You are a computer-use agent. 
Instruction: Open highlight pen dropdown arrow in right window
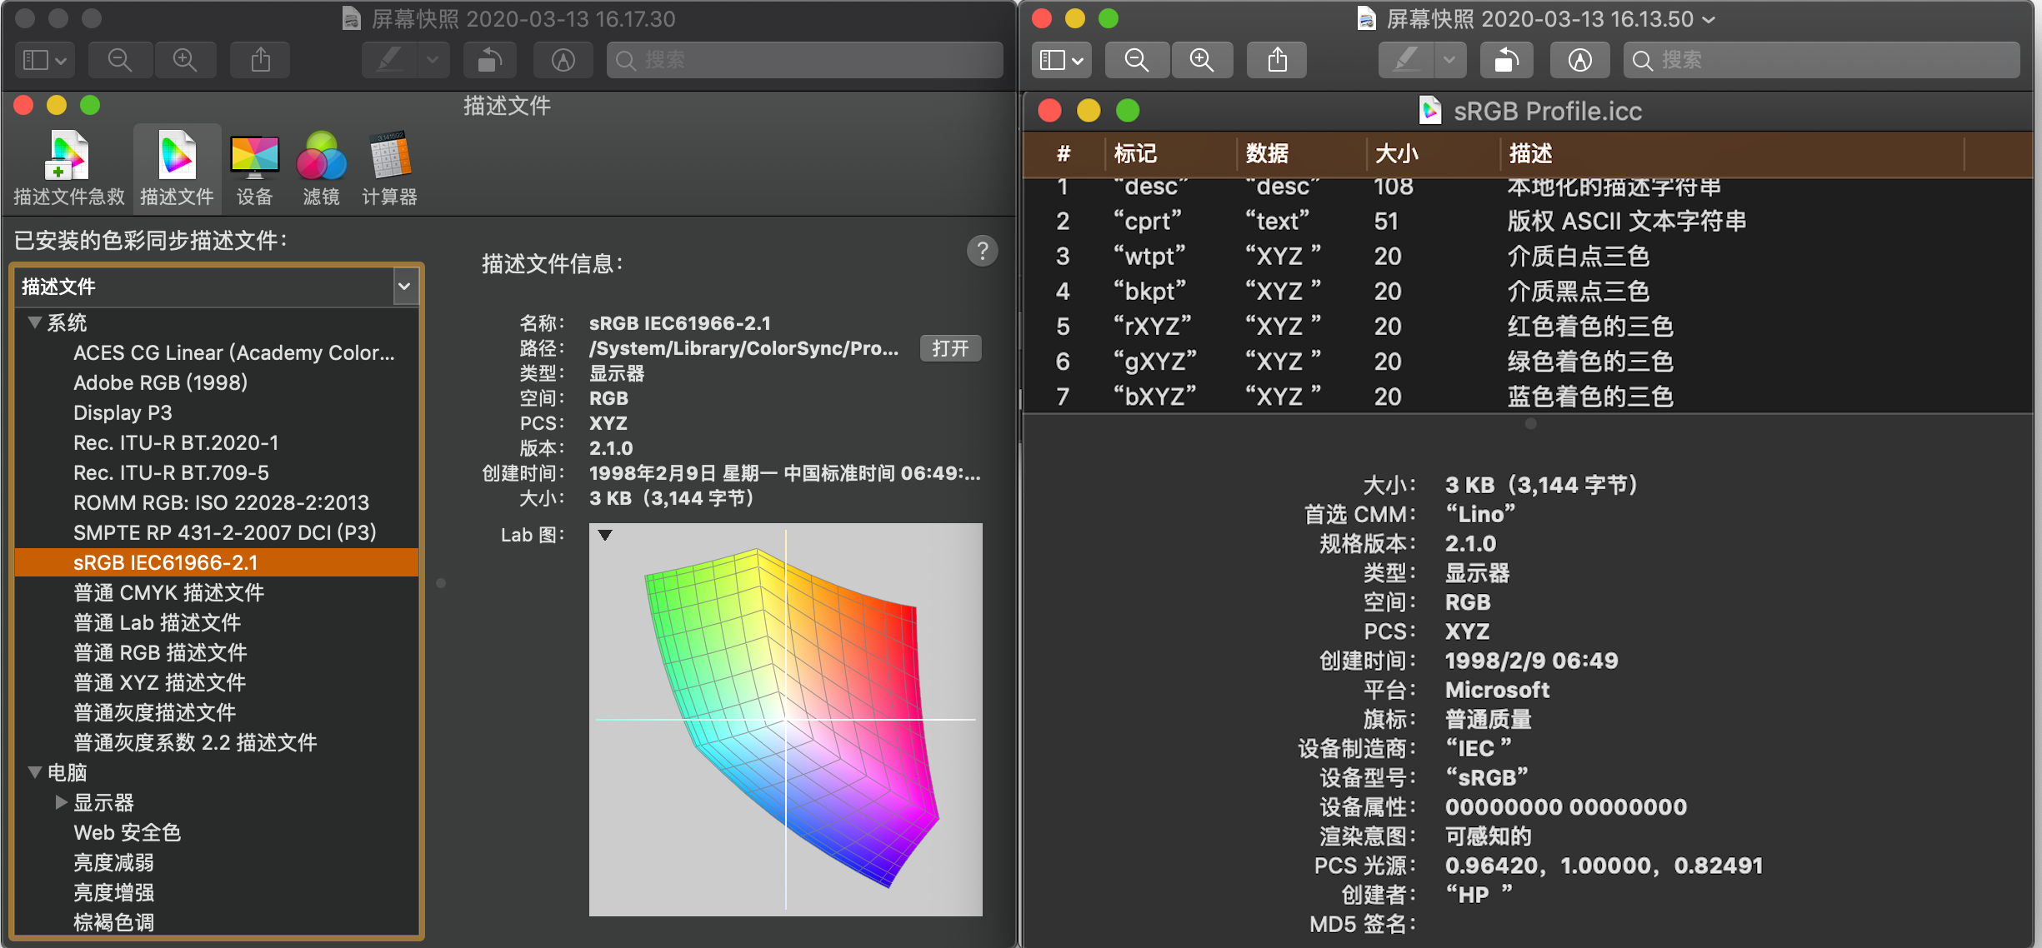pos(1449,60)
